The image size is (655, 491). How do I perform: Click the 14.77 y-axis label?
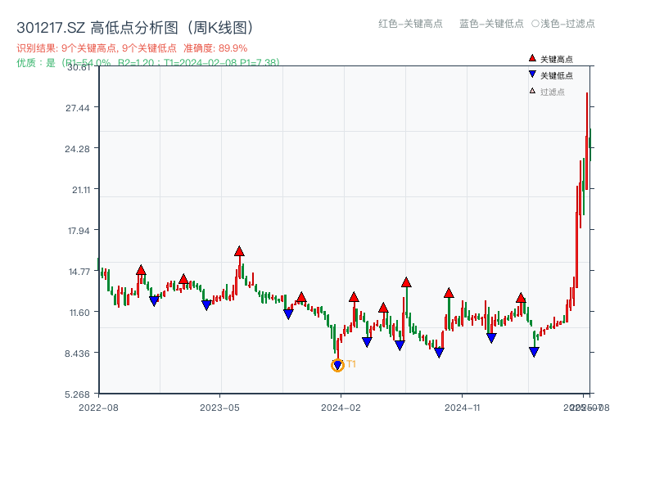pos(79,273)
